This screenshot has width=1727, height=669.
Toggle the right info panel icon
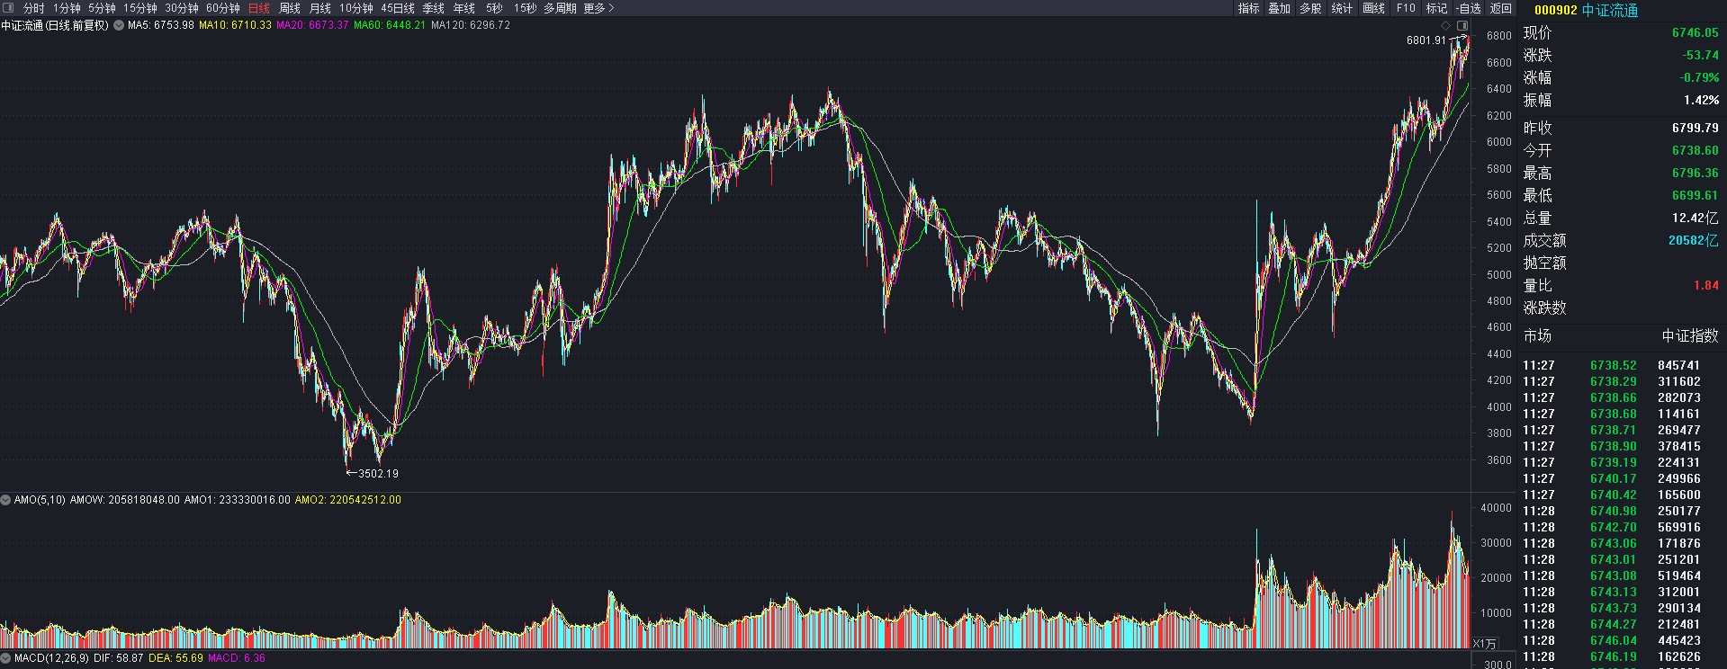(1462, 25)
